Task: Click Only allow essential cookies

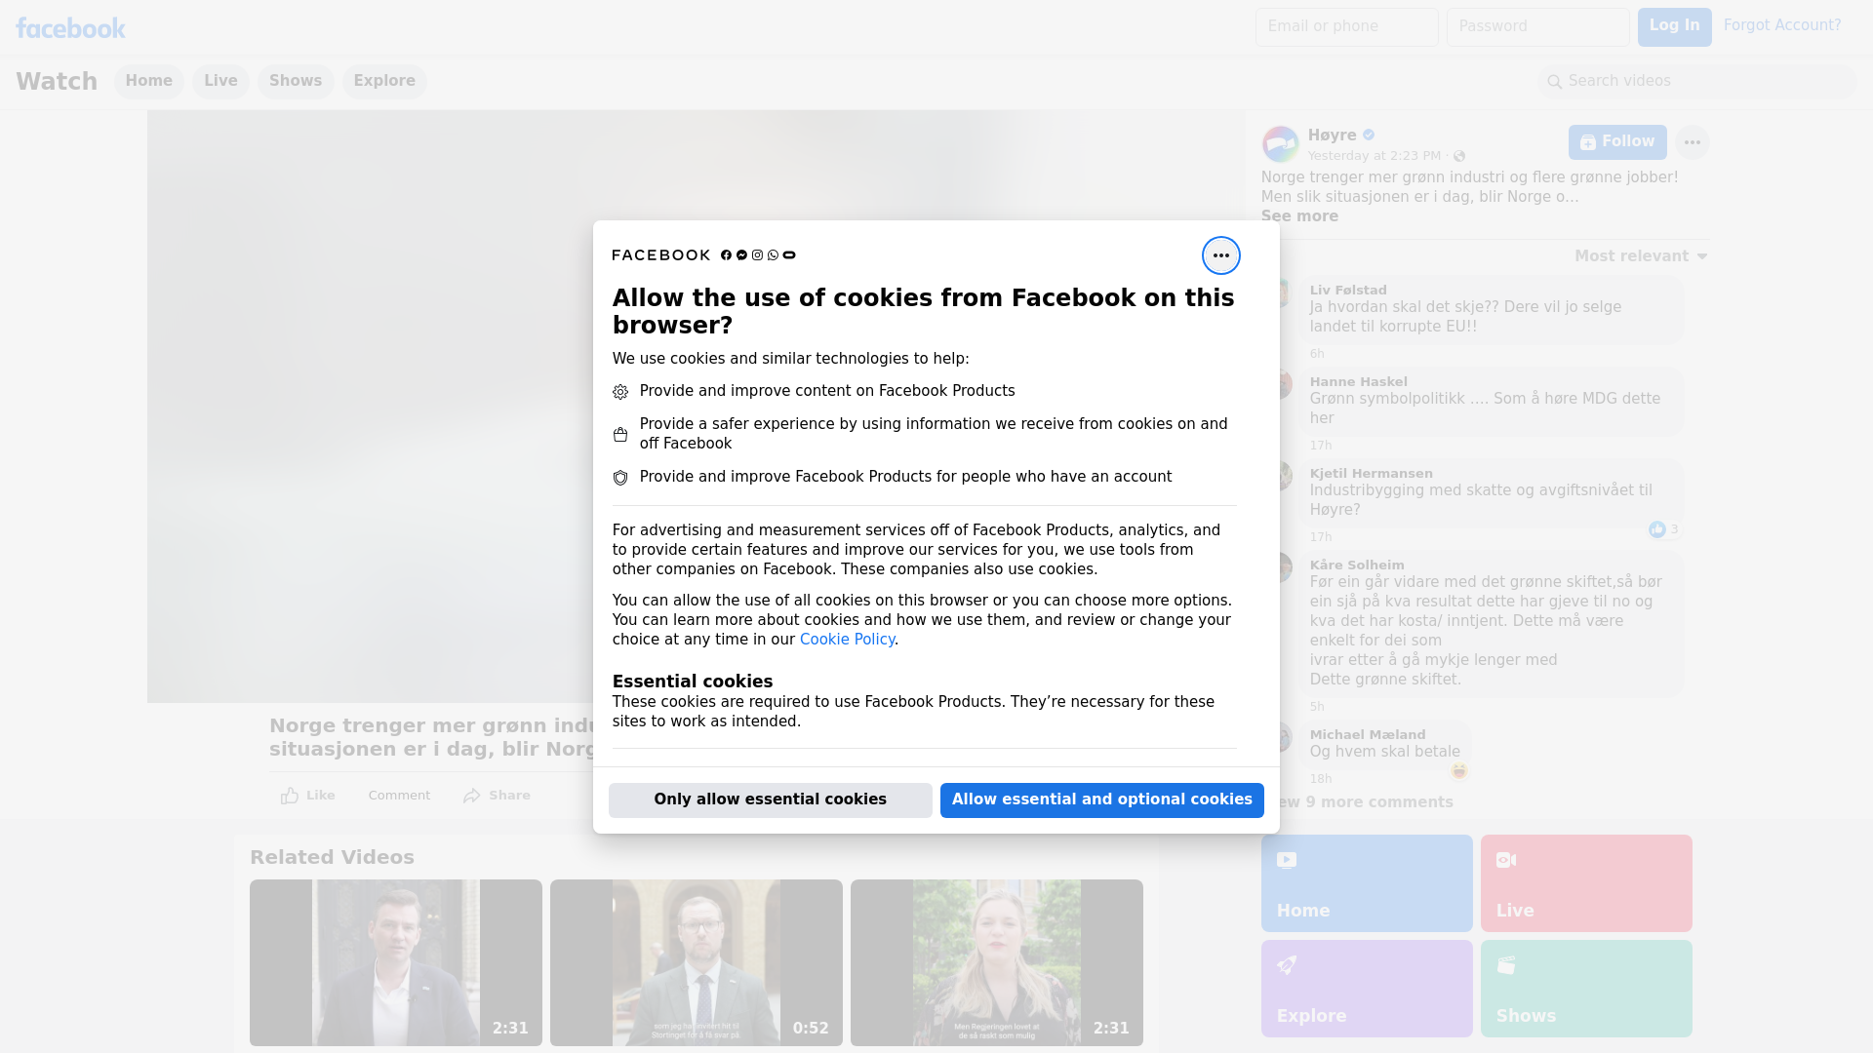Action: (770, 799)
